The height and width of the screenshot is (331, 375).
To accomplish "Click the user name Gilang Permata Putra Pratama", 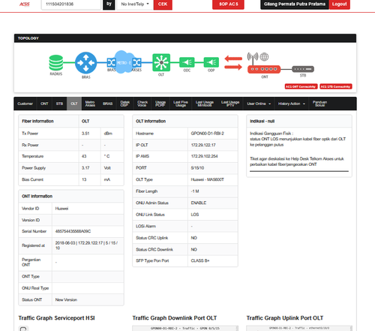I will point(295,4).
